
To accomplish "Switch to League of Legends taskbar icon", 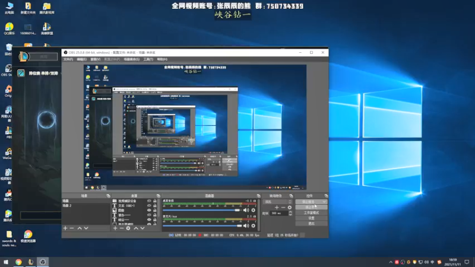I will (31, 262).
